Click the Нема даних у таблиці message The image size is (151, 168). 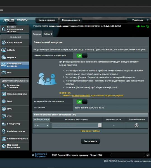click(90, 131)
